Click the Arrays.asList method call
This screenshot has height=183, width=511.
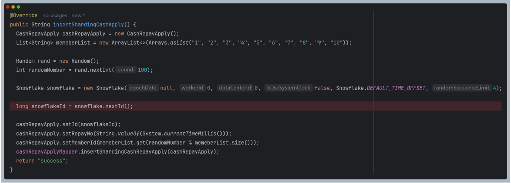[x=177, y=43]
